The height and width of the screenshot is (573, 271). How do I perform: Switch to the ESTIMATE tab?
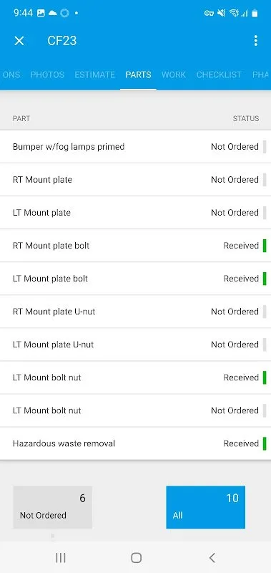pos(95,75)
